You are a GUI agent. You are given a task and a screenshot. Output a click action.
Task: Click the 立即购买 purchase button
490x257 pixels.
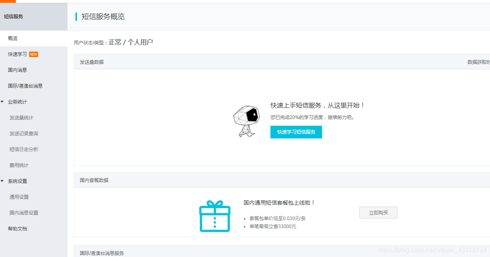pos(378,213)
